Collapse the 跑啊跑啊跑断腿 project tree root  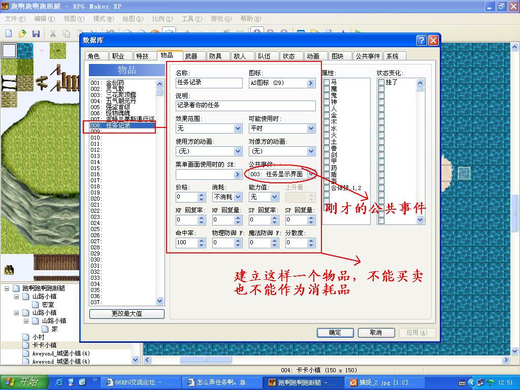tap(7, 288)
